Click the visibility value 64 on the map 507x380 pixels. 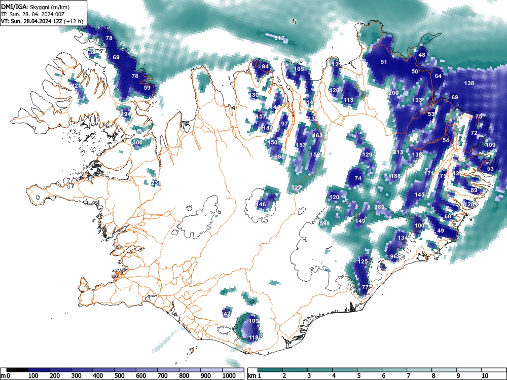[438, 76]
